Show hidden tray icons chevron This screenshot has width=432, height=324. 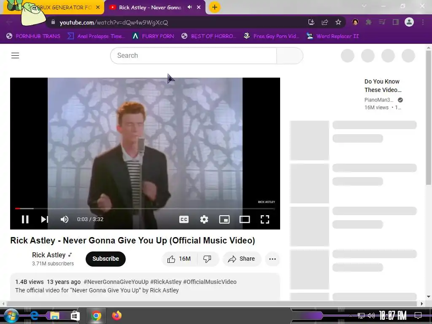coord(351,316)
